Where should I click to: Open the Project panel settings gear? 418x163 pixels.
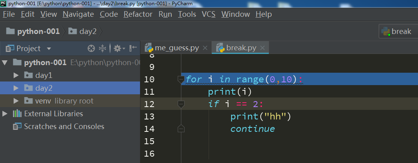[117, 48]
